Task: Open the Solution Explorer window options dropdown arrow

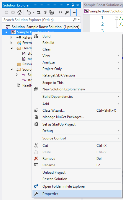Action: click(x=68, y=5)
